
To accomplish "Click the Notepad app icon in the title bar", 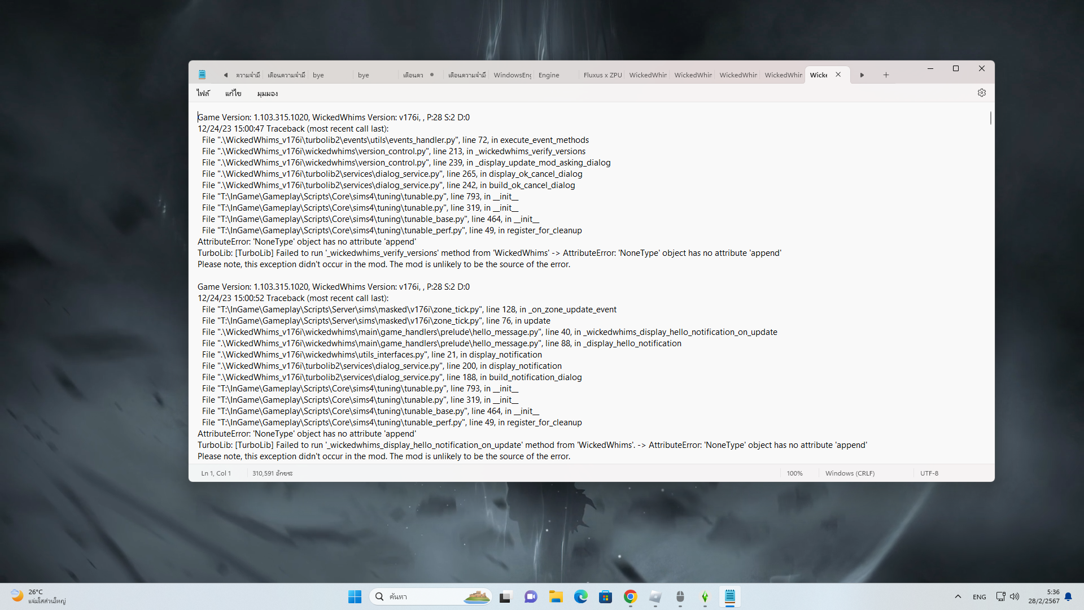I will click(202, 75).
